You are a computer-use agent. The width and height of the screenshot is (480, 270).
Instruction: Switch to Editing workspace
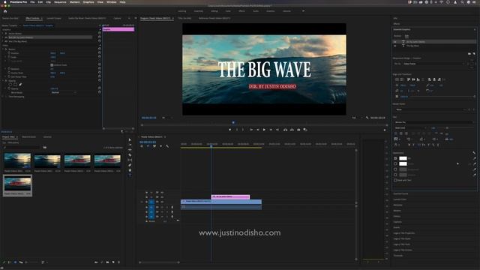[214, 11]
